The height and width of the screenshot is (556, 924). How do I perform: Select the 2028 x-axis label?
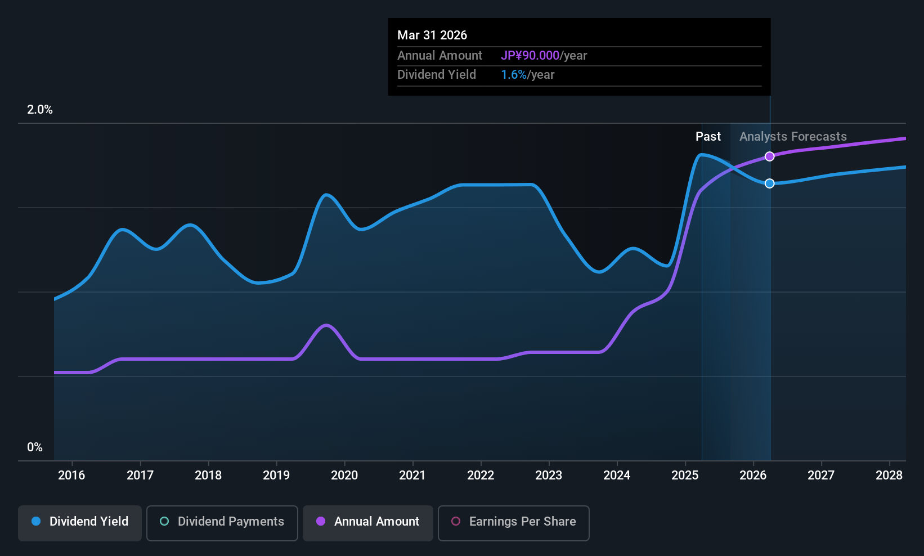[889, 475]
